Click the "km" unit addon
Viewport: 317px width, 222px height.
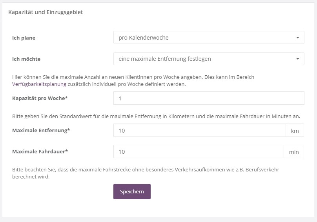(295, 131)
